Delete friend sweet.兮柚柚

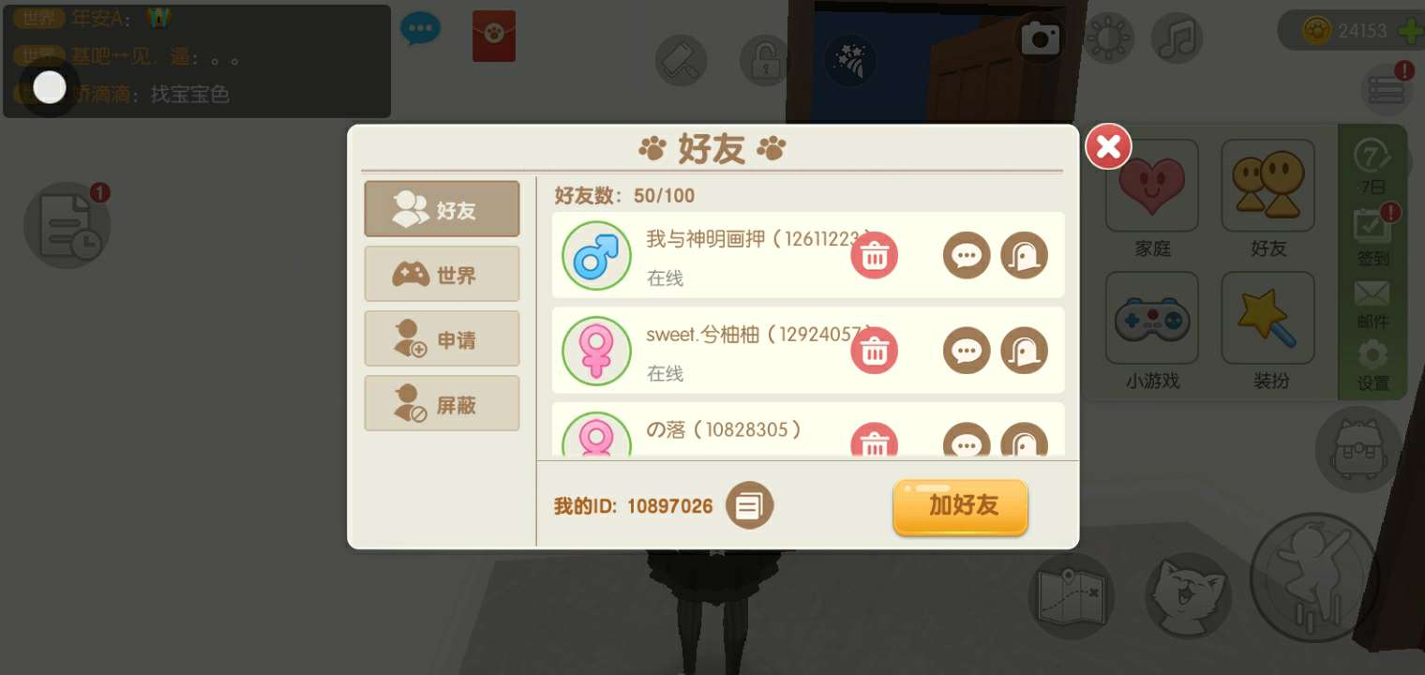874,351
